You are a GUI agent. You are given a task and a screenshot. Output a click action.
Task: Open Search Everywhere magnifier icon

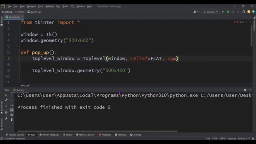coord(244,12)
